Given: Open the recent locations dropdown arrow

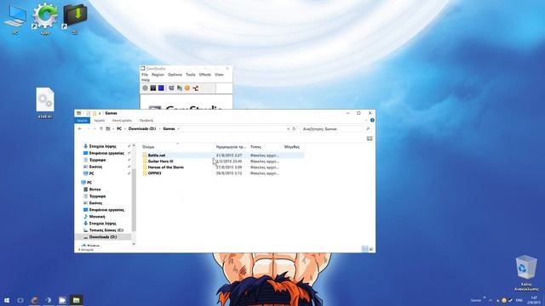Looking at the screenshot, I should 95,128.
